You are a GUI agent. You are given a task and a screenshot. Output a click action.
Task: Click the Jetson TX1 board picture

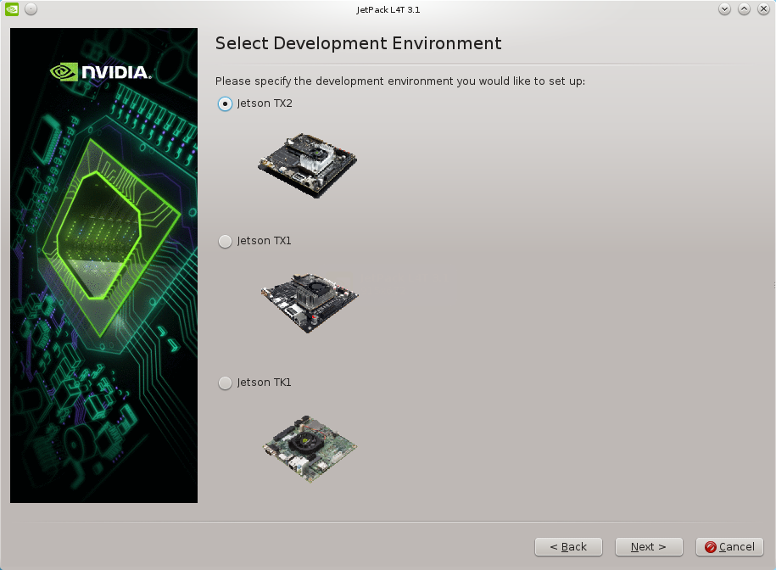click(309, 301)
